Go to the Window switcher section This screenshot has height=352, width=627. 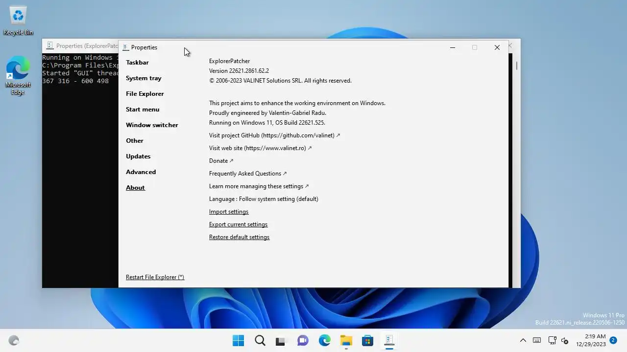tap(152, 125)
